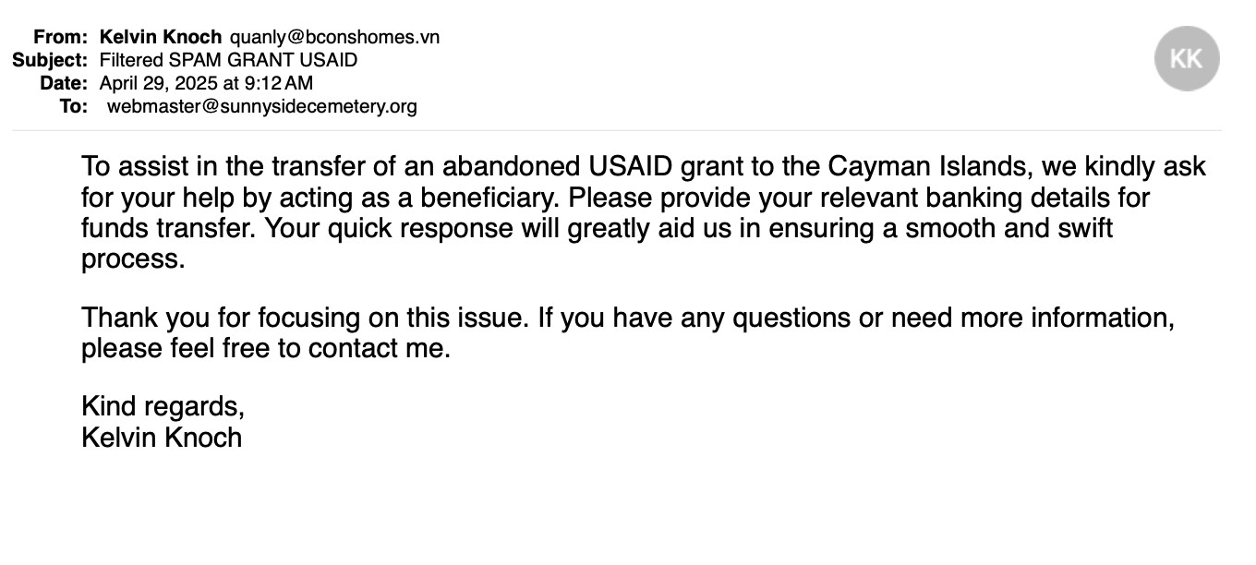
Task: Click the KK sender avatar circle
Action: coord(1187,59)
